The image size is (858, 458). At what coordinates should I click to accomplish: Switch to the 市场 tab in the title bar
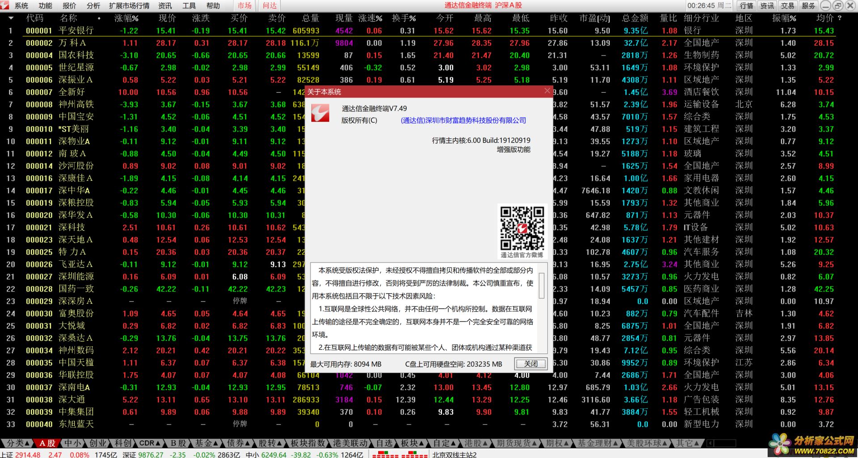(244, 6)
